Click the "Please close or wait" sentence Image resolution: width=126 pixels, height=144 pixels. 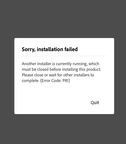point(58,75)
